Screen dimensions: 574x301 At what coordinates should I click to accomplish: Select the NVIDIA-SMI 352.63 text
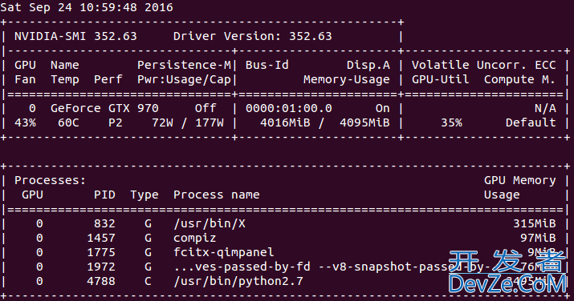coord(75,36)
